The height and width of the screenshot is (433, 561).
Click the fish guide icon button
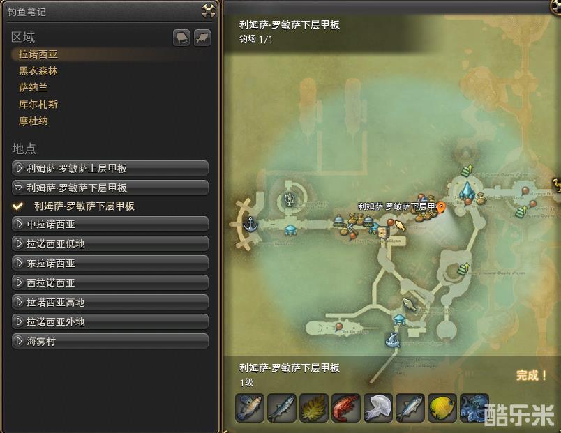point(202,38)
